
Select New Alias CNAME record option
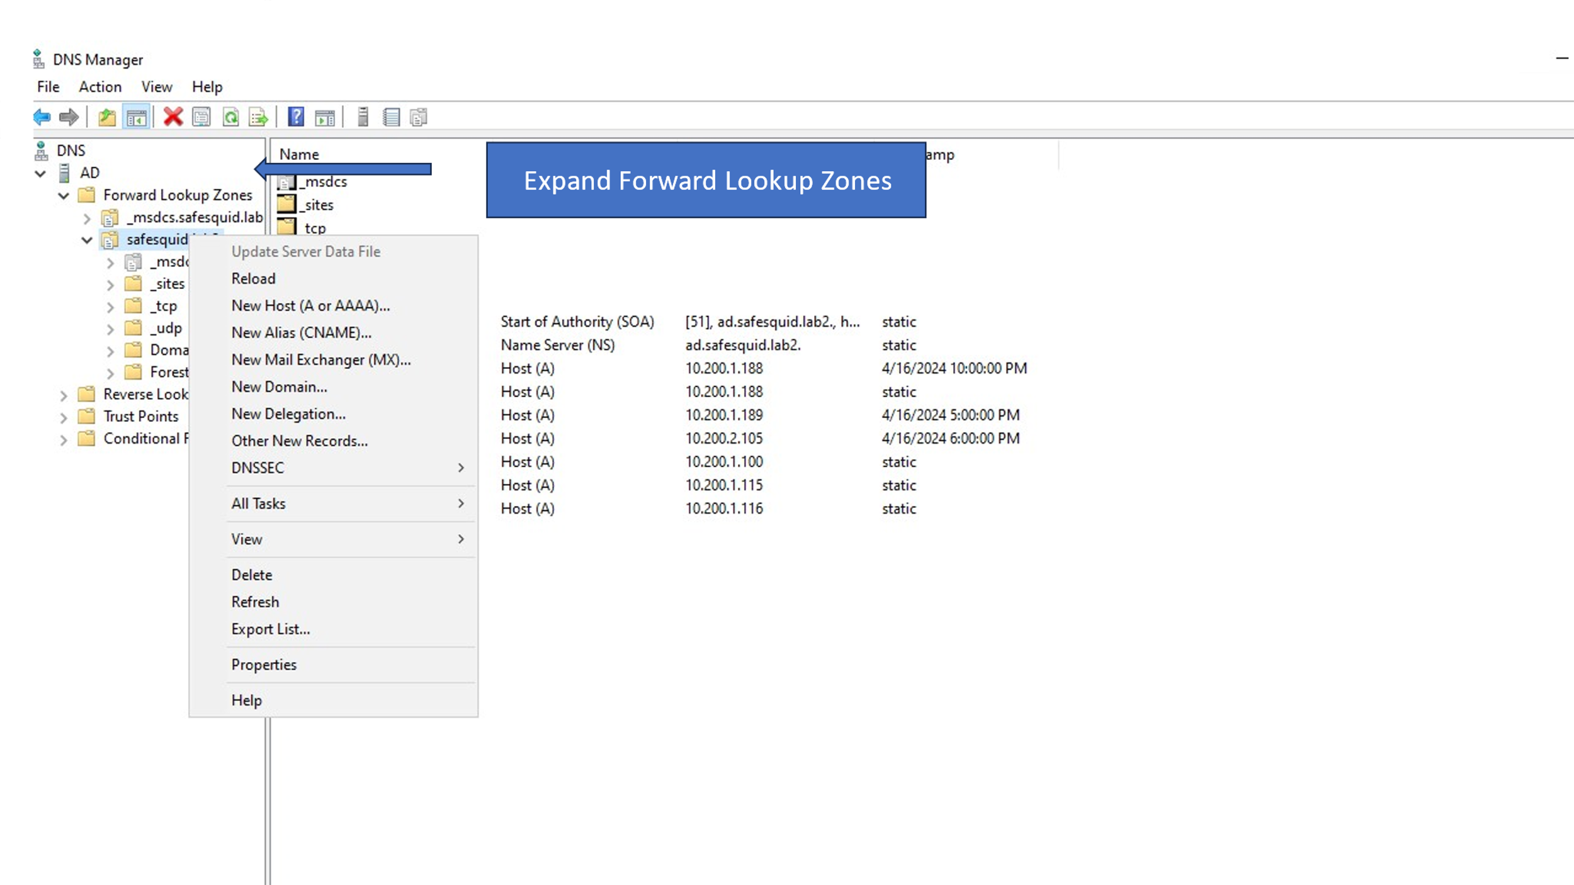click(x=302, y=332)
